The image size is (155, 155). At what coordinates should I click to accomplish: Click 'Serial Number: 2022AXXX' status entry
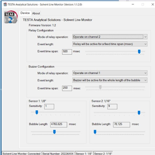pos(58,153)
